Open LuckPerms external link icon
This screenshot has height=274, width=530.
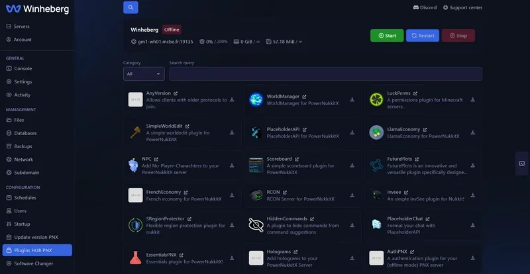tap(415, 93)
